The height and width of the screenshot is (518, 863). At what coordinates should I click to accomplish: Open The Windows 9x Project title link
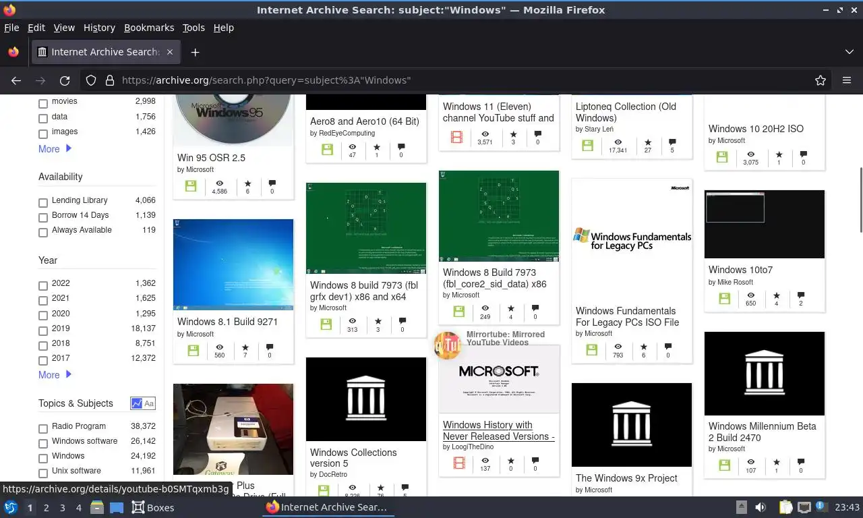pos(626,478)
